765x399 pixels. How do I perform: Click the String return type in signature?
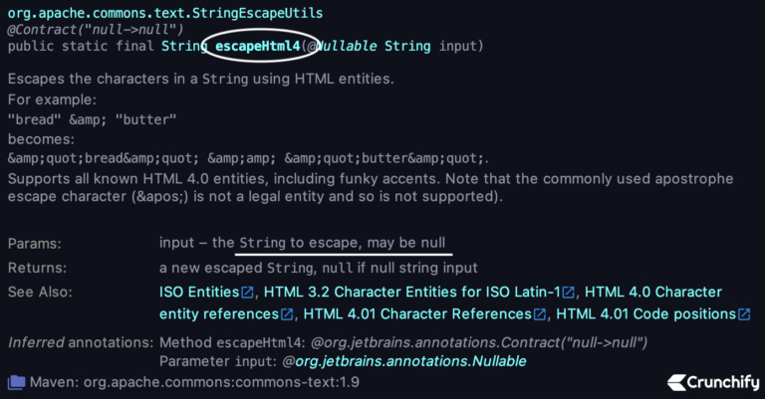[x=184, y=47]
